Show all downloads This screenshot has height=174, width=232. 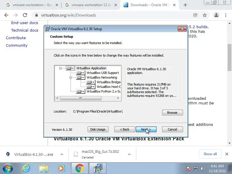click(x=210, y=154)
